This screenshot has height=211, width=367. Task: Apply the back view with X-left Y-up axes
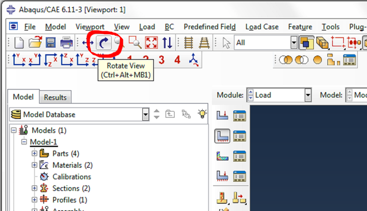point(35,59)
